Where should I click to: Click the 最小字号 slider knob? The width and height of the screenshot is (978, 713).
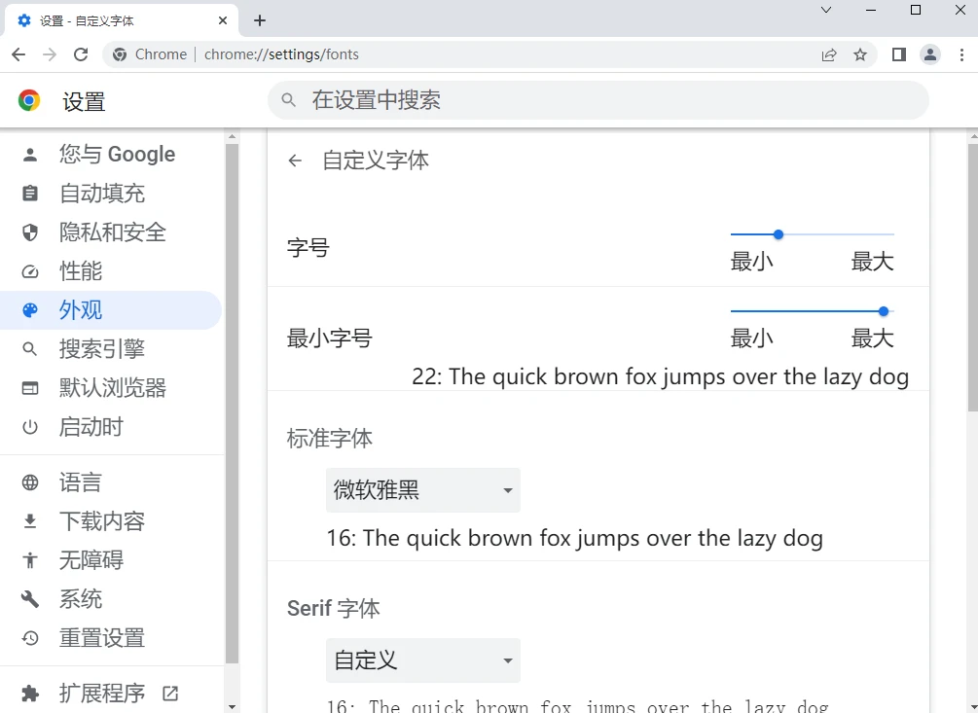click(x=884, y=311)
